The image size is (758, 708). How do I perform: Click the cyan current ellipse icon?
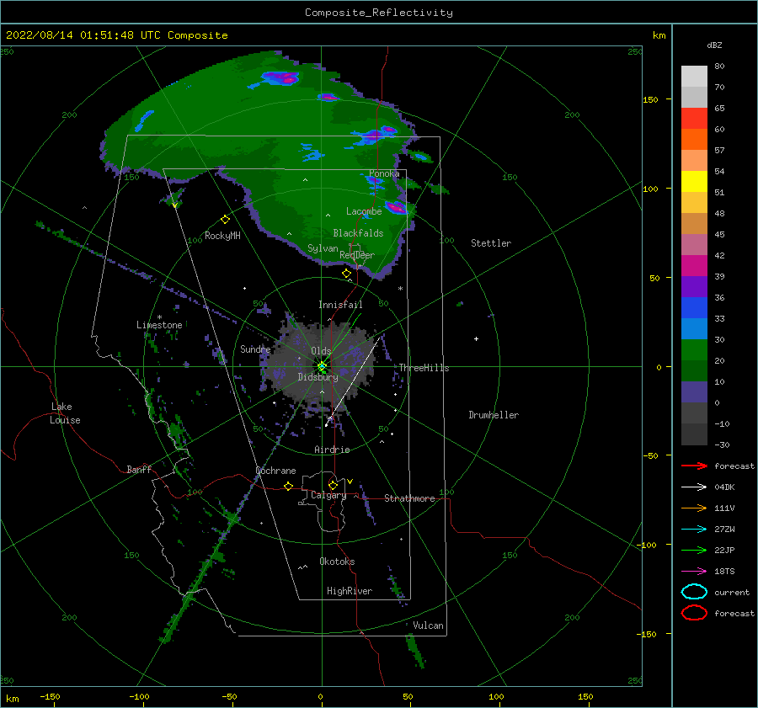pyautogui.click(x=694, y=592)
